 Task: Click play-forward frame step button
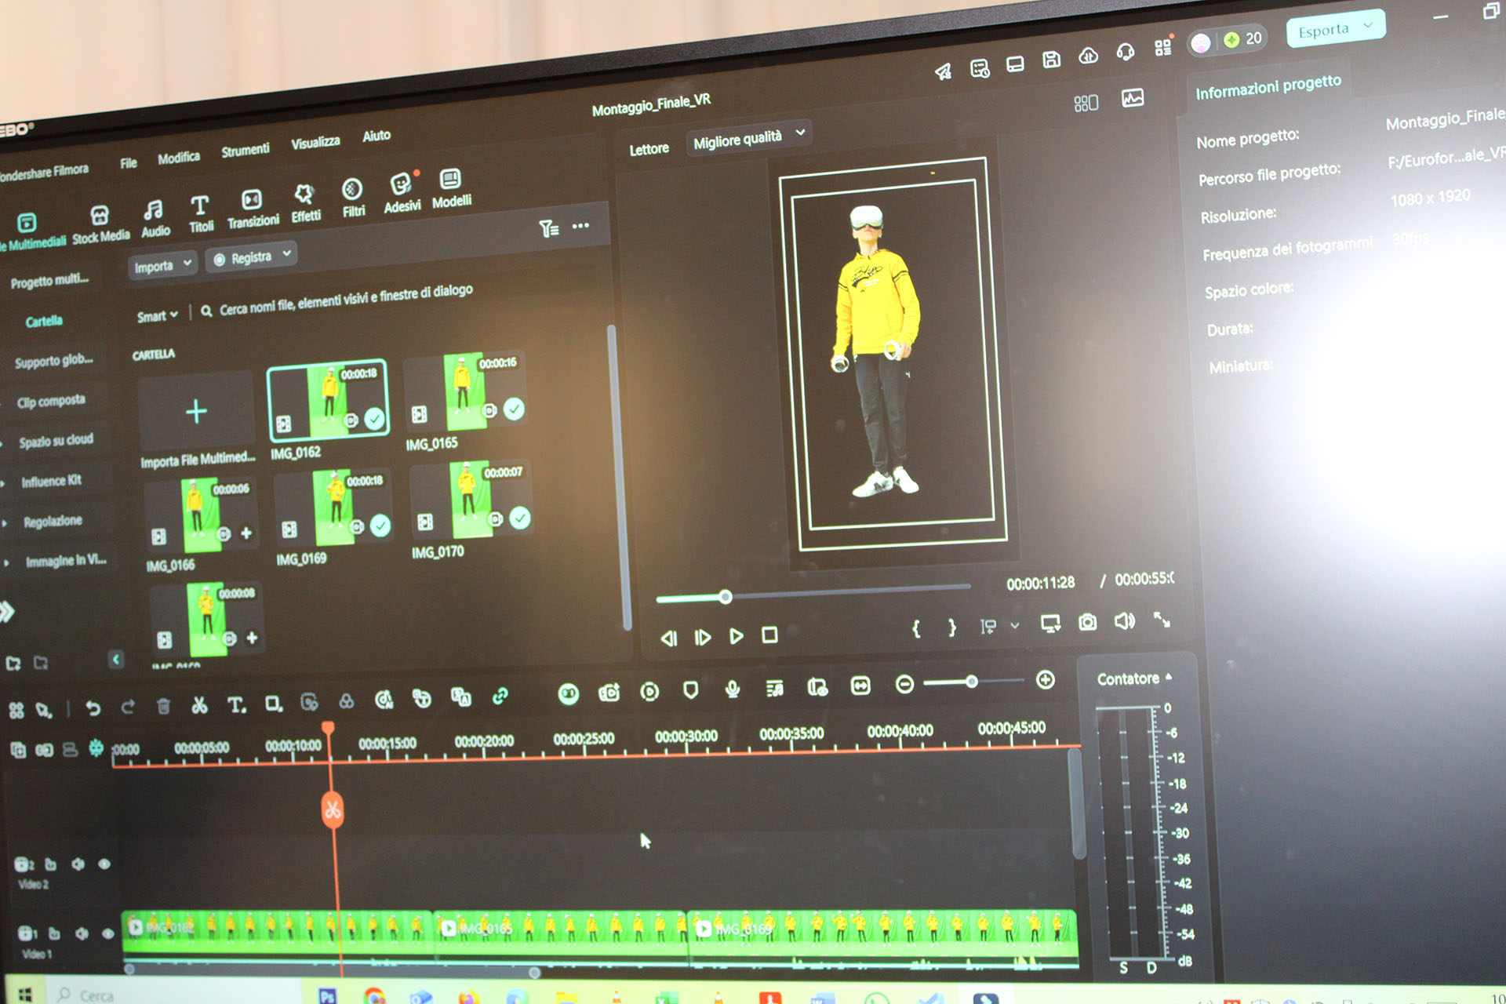click(703, 637)
